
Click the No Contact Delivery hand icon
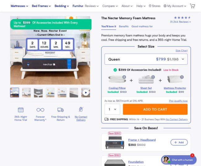(x=81, y=109)
